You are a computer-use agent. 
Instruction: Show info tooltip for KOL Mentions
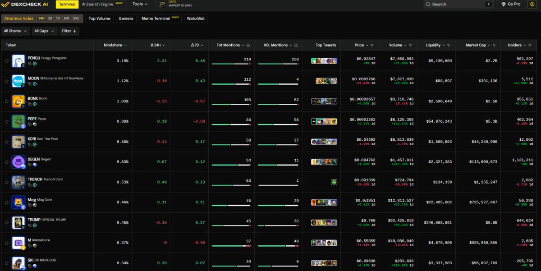296,45
